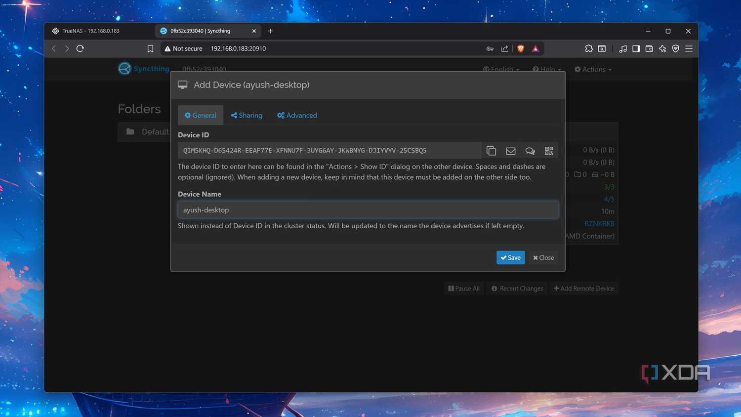Image resolution: width=741 pixels, height=417 pixels.
Task: Switch to TrueNAS browser tab
Action: tap(91, 31)
